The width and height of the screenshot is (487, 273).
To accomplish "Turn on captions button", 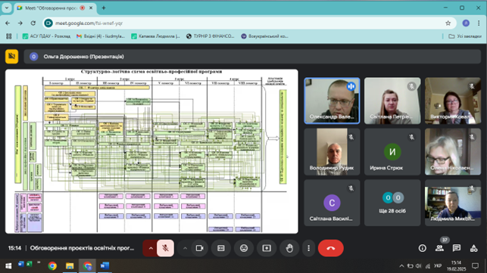I will (221, 248).
